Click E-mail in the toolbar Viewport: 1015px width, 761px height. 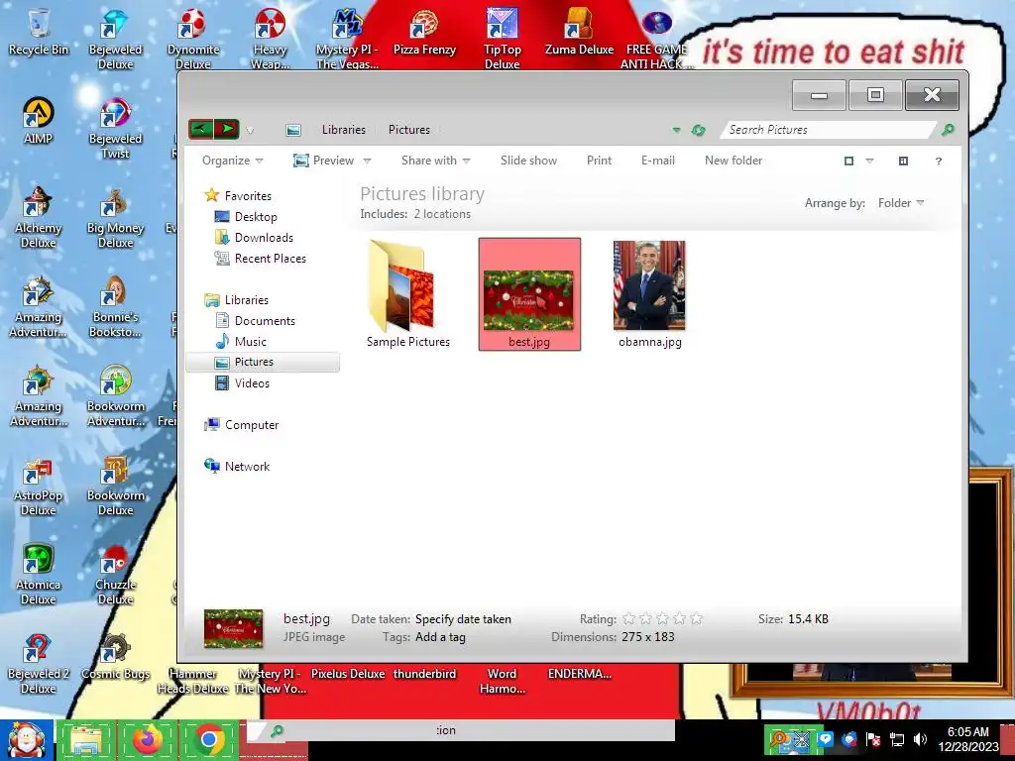tap(658, 161)
